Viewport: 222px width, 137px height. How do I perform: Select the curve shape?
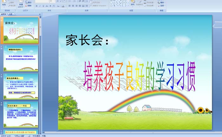[120, 5]
